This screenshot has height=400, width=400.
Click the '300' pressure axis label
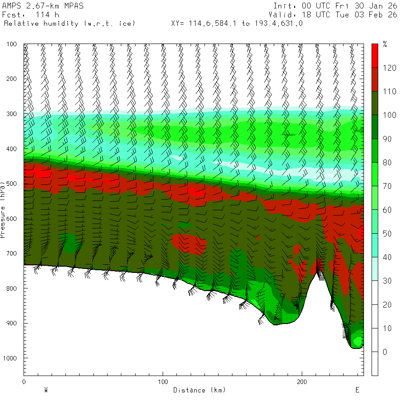click(x=12, y=114)
